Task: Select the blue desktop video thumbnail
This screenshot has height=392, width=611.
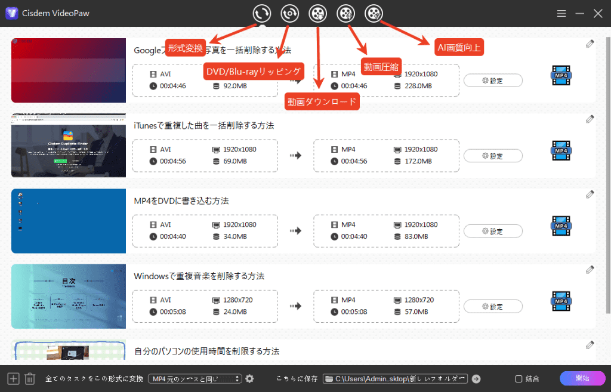Action: click(x=69, y=221)
